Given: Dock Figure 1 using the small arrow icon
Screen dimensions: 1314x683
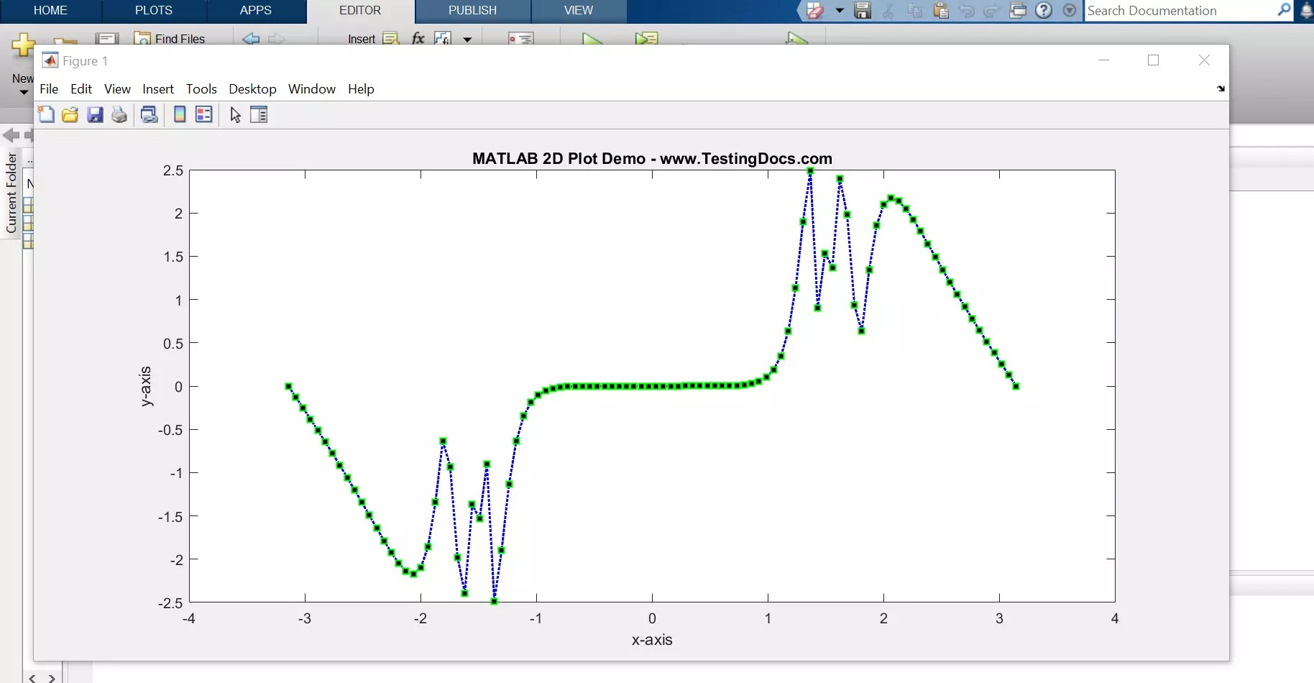Looking at the screenshot, I should [x=1221, y=88].
